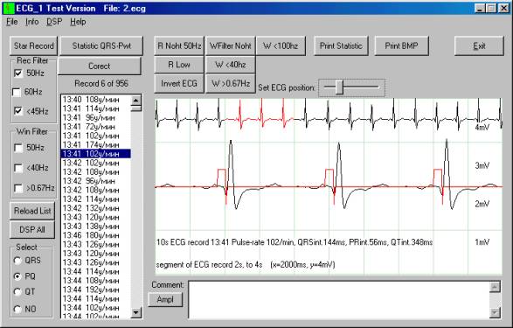This screenshot has width=513, height=328.
Task: Open the Info menu
Action: [x=32, y=22]
